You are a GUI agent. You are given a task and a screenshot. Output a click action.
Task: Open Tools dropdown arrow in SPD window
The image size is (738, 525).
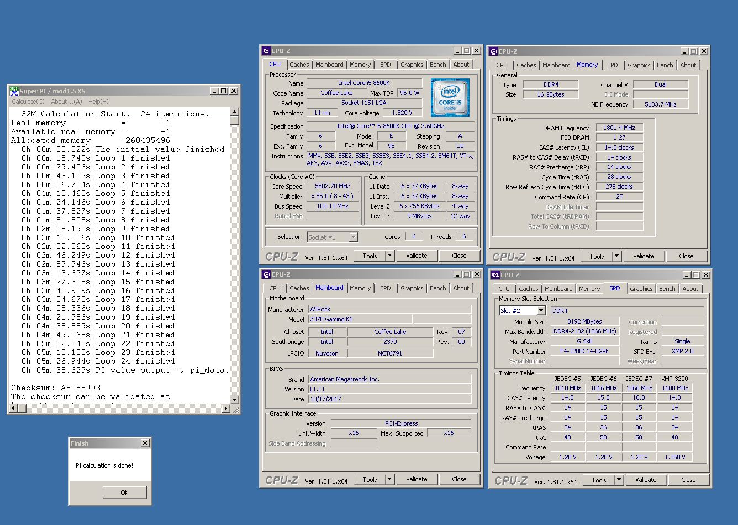tap(619, 480)
